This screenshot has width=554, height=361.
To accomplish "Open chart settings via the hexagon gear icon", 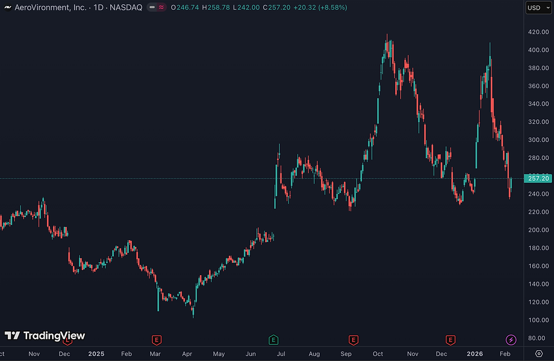I will (539, 354).
